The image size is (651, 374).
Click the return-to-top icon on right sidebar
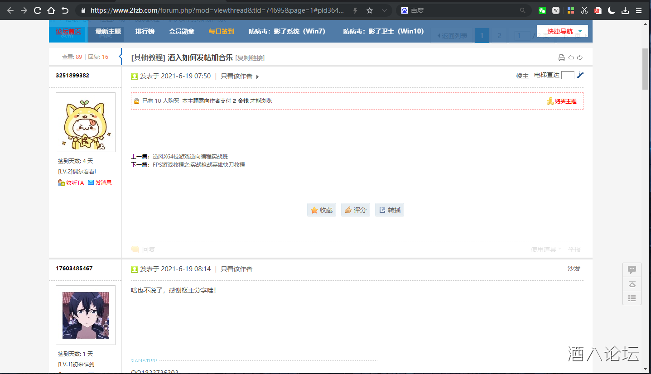click(632, 284)
